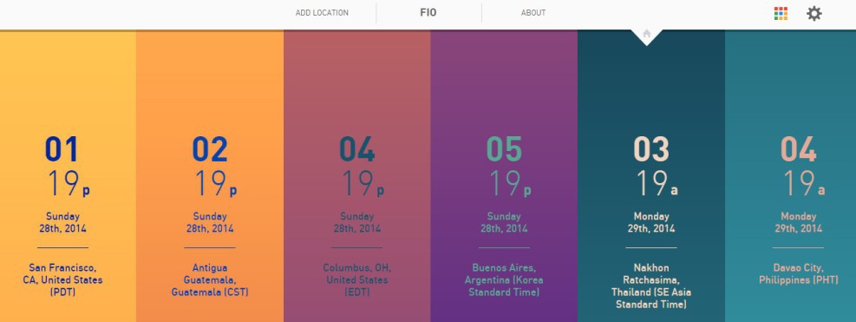The height and width of the screenshot is (322, 856).
Task: Click the Buenos Aires, Argentina location label
Action: point(504,279)
